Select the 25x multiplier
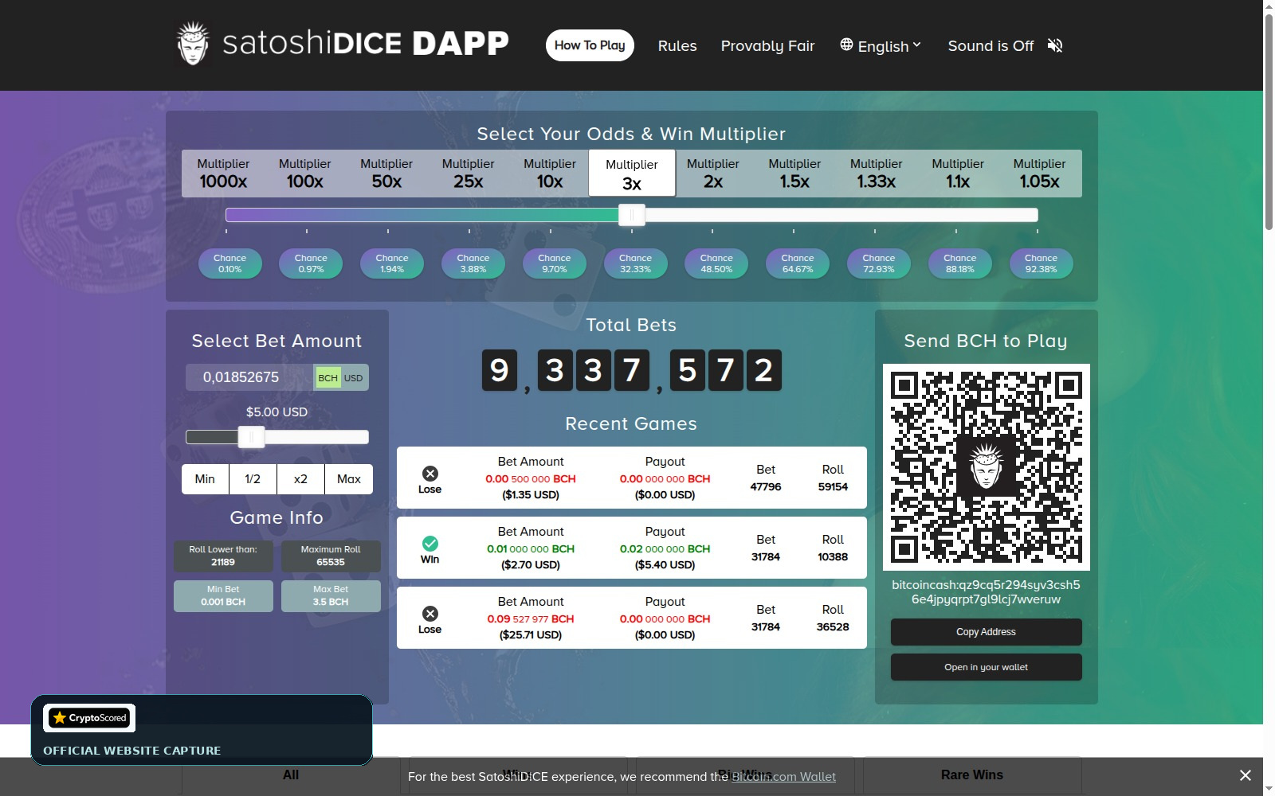This screenshot has width=1275, height=796. coord(468,174)
